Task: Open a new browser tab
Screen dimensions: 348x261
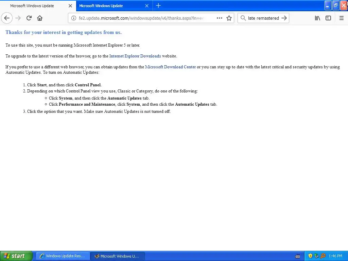Action: [x=158, y=5]
